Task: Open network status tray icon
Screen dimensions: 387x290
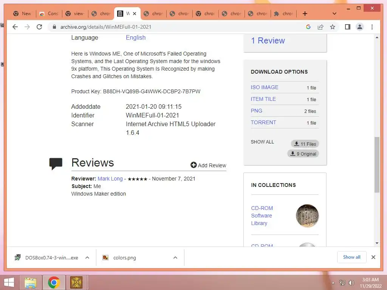Action: (342, 283)
